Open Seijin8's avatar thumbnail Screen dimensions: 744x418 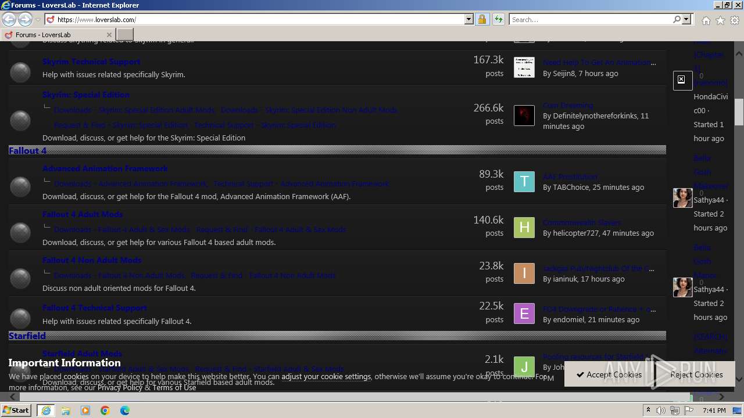(524, 67)
